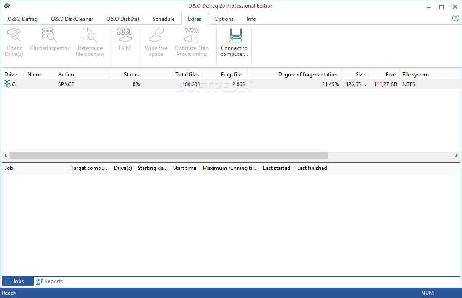Screen dimensions: 462x298
Task: Click the Last started column header
Action: pos(276,168)
